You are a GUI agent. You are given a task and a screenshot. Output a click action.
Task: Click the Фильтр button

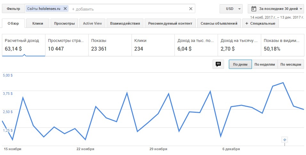tap(13, 9)
